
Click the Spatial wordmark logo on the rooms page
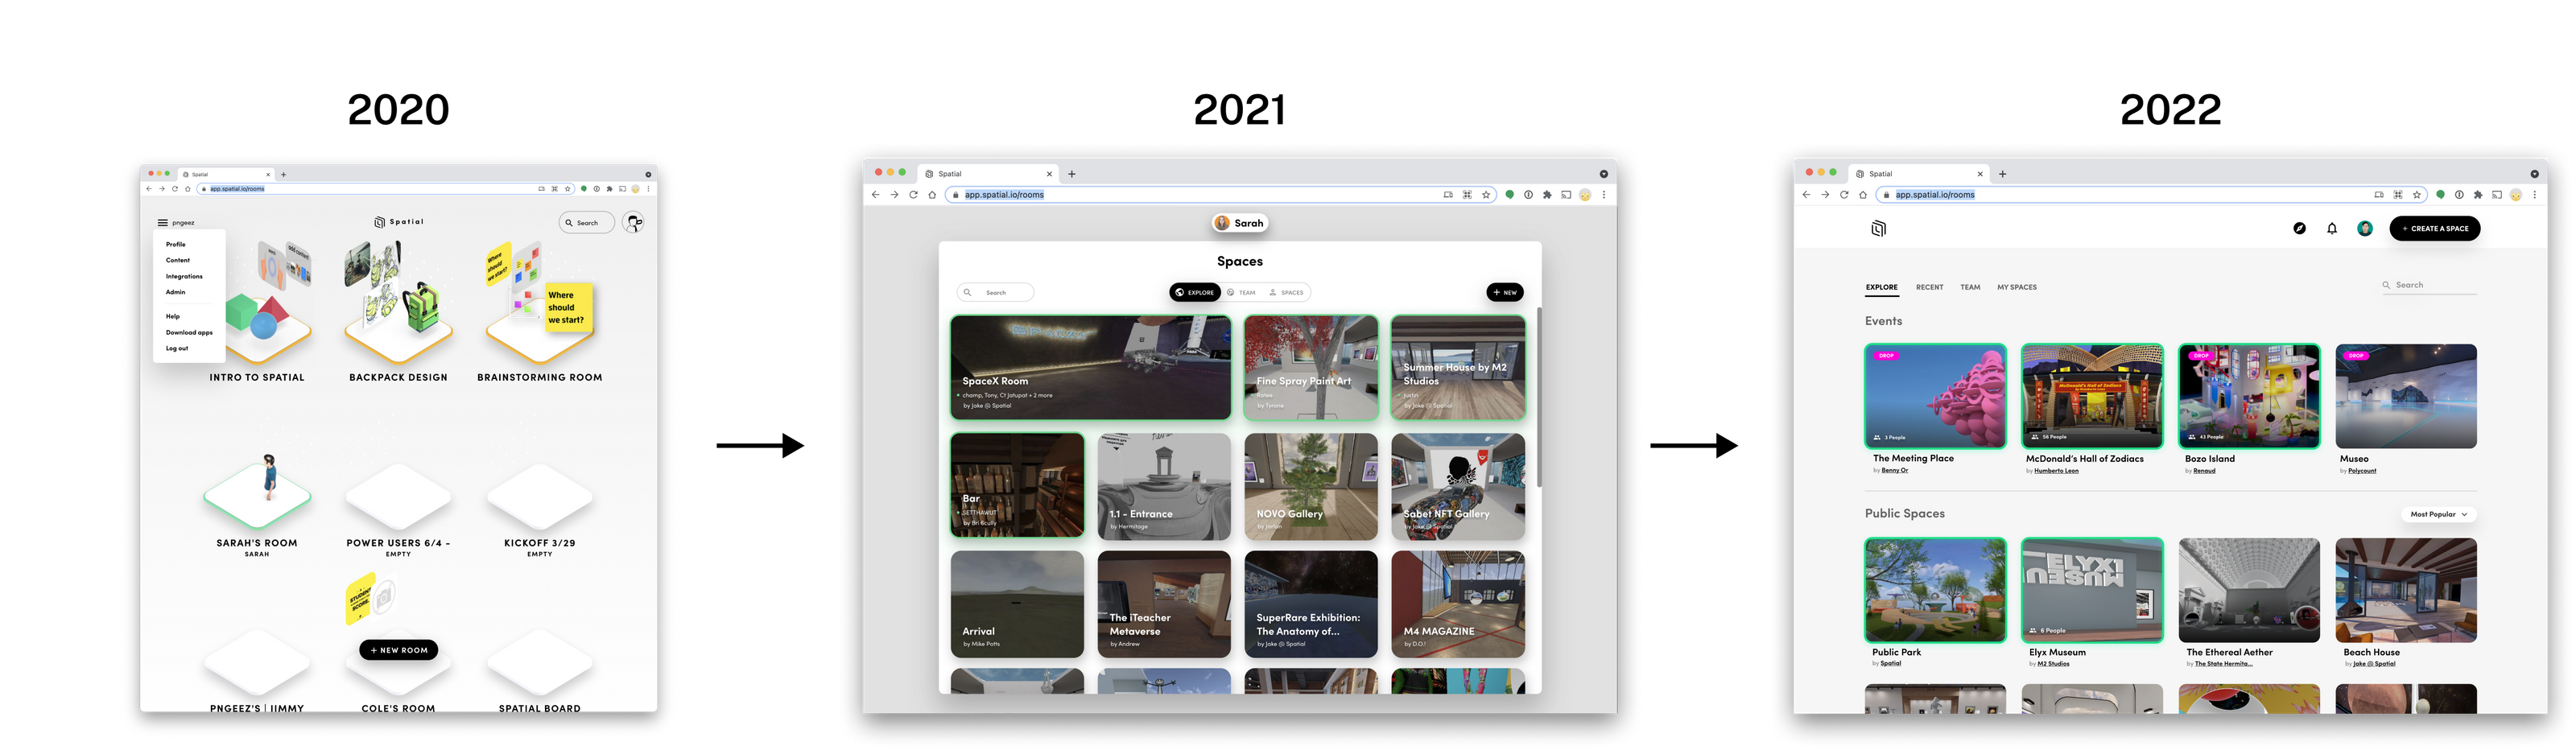click(400, 222)
